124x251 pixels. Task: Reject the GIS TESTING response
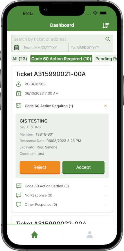pyautogui.click(x=40, y=167)
